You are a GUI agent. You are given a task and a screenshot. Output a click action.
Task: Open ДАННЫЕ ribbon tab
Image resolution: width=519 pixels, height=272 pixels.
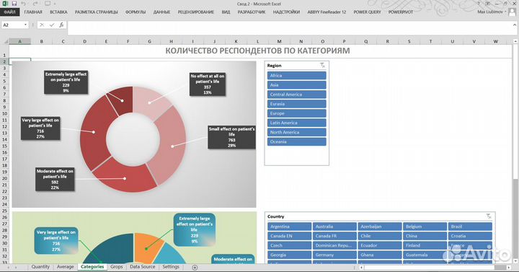[161, 12]
